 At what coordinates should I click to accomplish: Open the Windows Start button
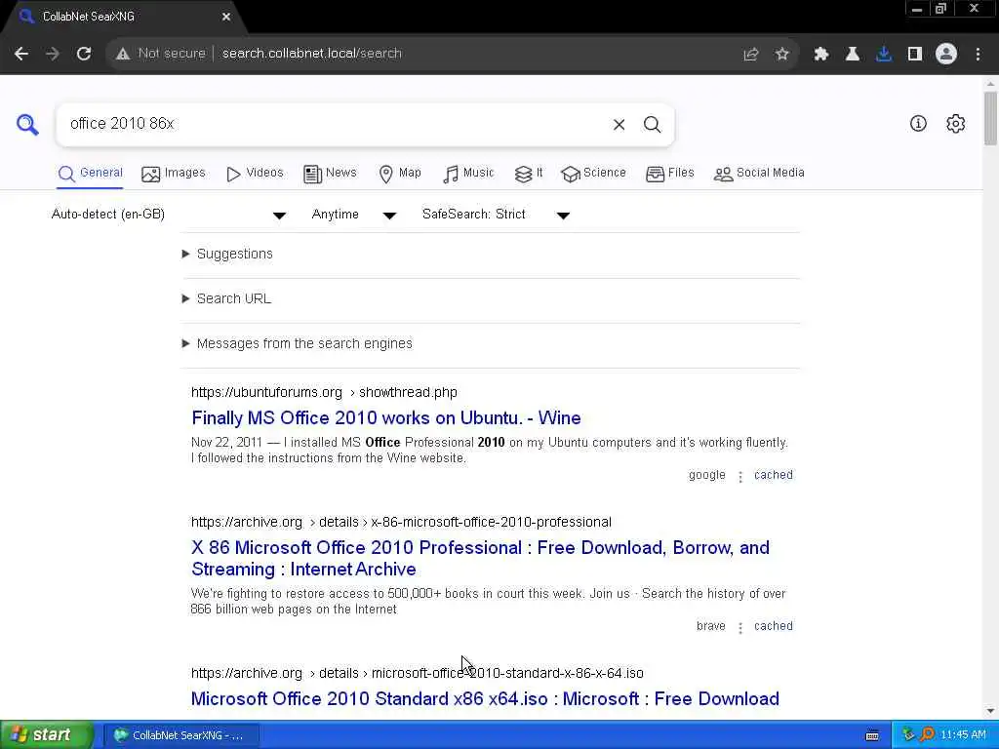click(x=47, y=735)
